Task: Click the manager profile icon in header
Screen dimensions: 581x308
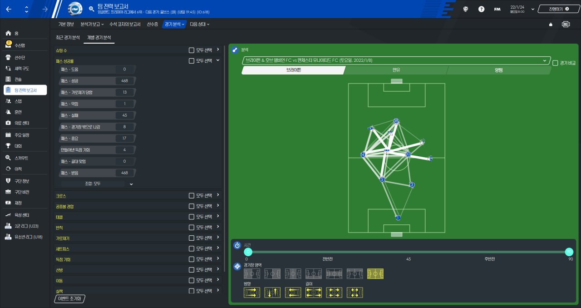Action: [466, 9]
